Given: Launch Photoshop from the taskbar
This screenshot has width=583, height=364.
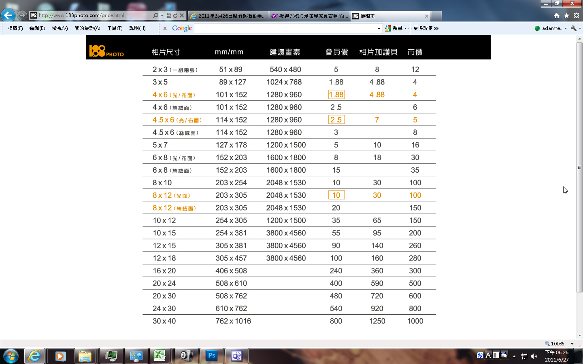Looking at the screenshot, I should [211, 356].
